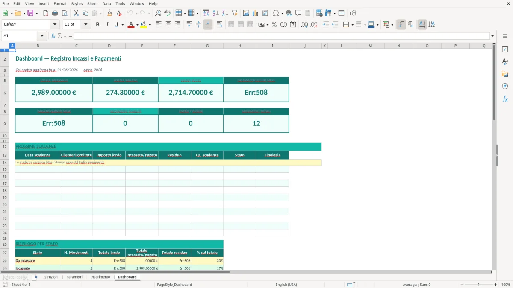513x288 pixels.
Task: Open sidebar Gallery icon
Action: point(505,74)
